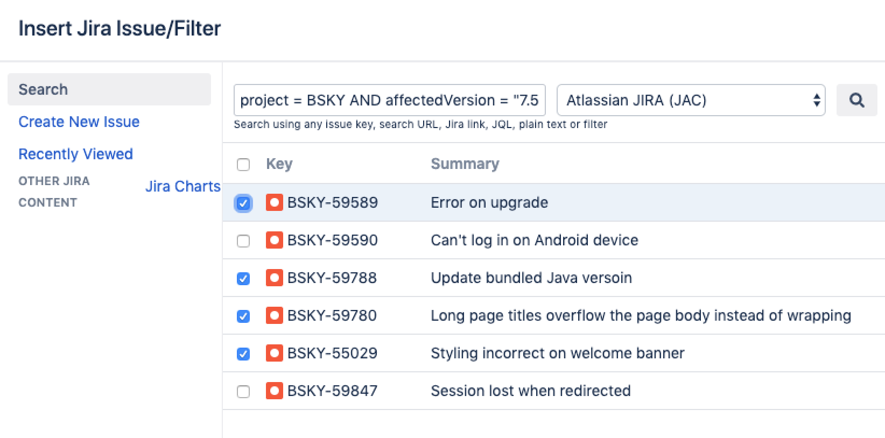Click bug type icon beside BSKY-59788
Screen dimensions: 885x438
[274, 278]
